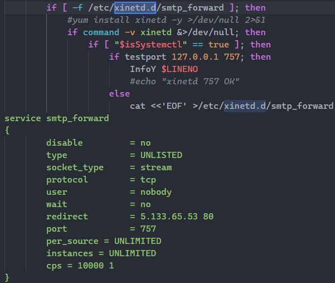
Task: Click the UNLISTED type value
Action: (161, 155)
